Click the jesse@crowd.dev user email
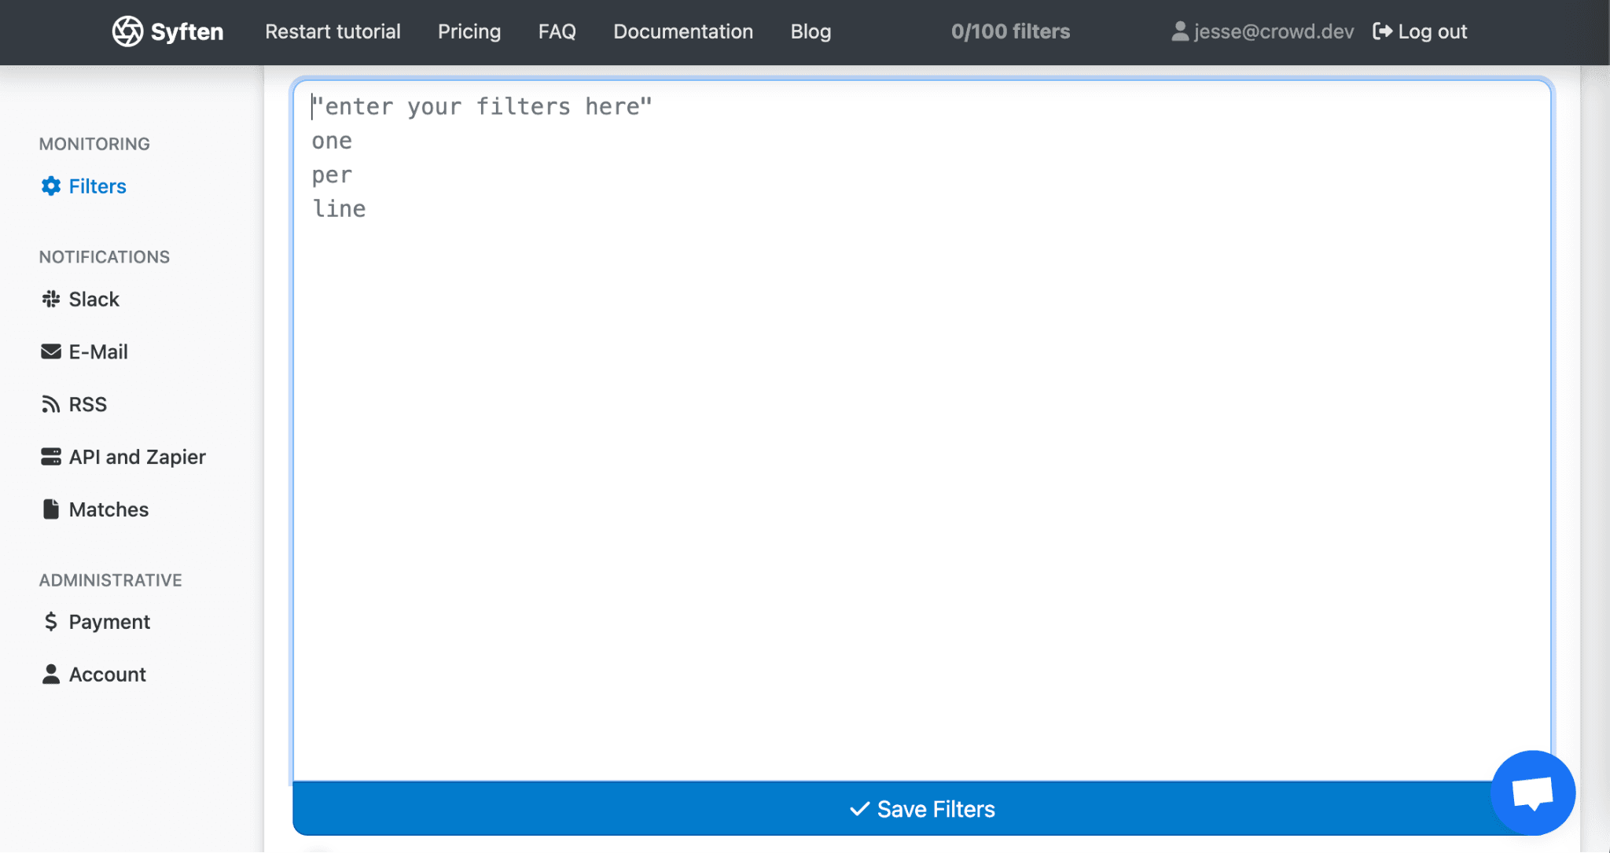1610x853 pixels. coord(1273,31)
